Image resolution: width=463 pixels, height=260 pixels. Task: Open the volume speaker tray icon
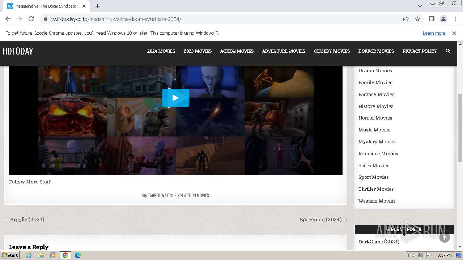point(411,255)
